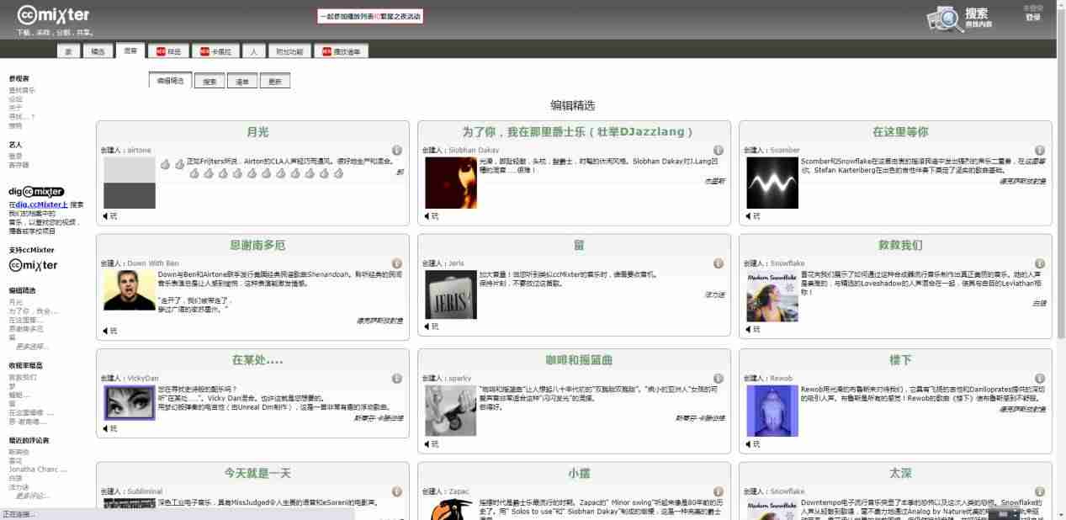Open the 清单 sub-tab

pyautogui.click(x=242, y=82)
